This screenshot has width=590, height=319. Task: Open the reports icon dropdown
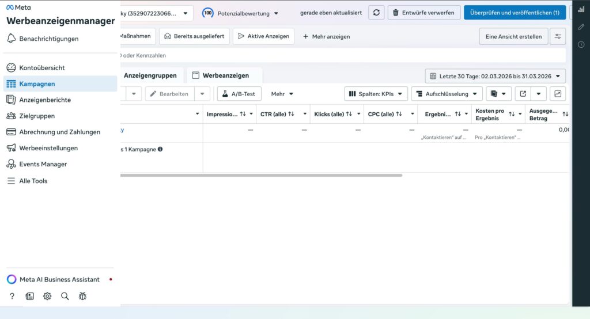tap(498, 94)
